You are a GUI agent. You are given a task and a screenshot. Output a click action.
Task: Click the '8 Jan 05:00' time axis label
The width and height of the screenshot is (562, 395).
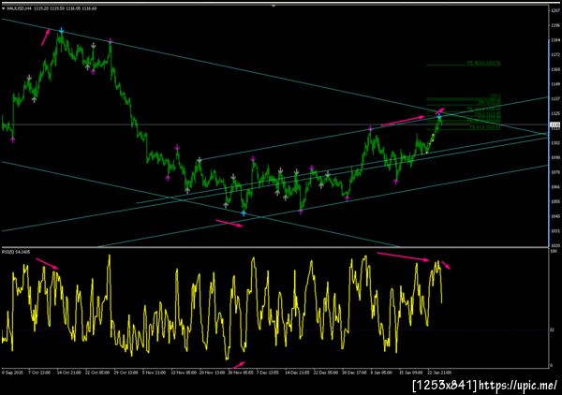pyautogui.click(x=382, y=373)
